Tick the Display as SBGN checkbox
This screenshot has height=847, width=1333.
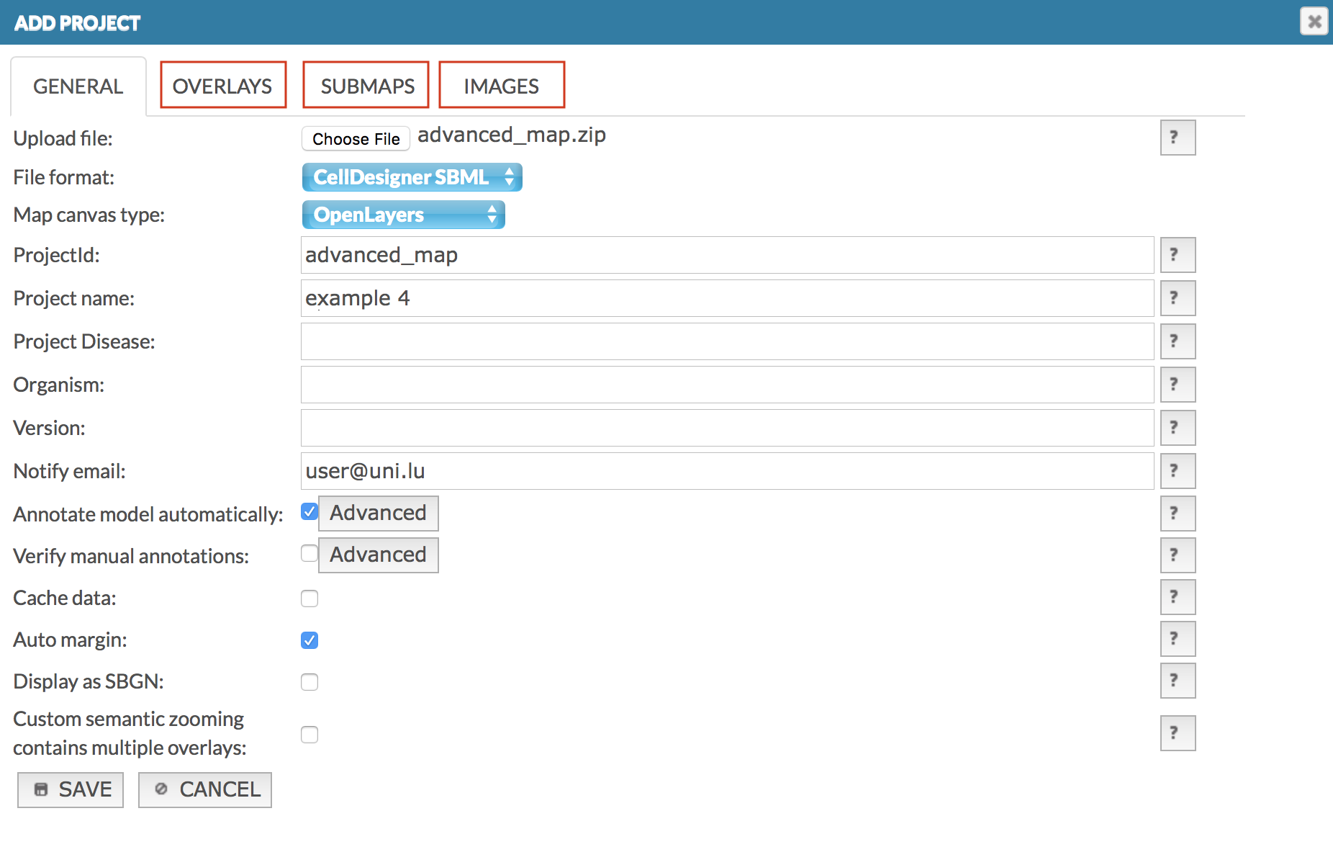tap(309, 682)
